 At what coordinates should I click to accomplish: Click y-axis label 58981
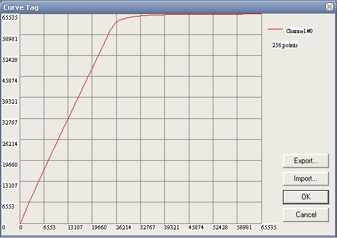[10, 39]
